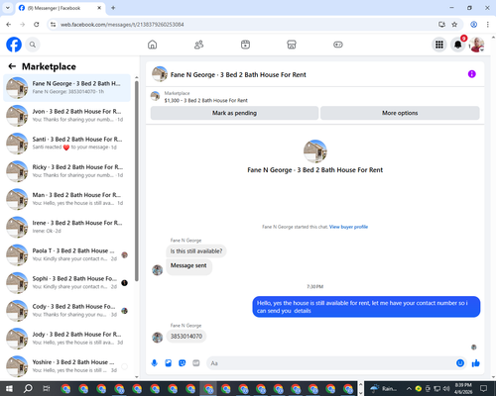The image size is (496, 396).
Task: Click the $1,300 listing title in header
Action: click(205, 100)
